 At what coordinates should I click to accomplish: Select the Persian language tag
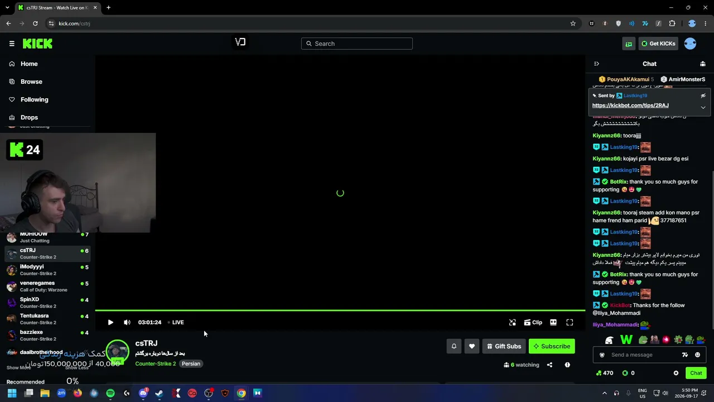191,363
